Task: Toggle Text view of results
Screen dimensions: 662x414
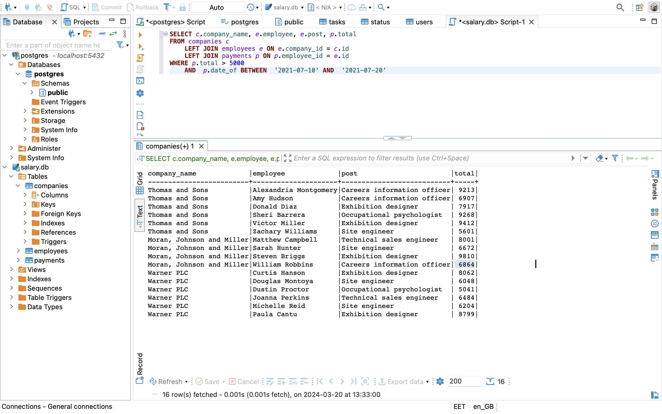Action: coord(140,216)
